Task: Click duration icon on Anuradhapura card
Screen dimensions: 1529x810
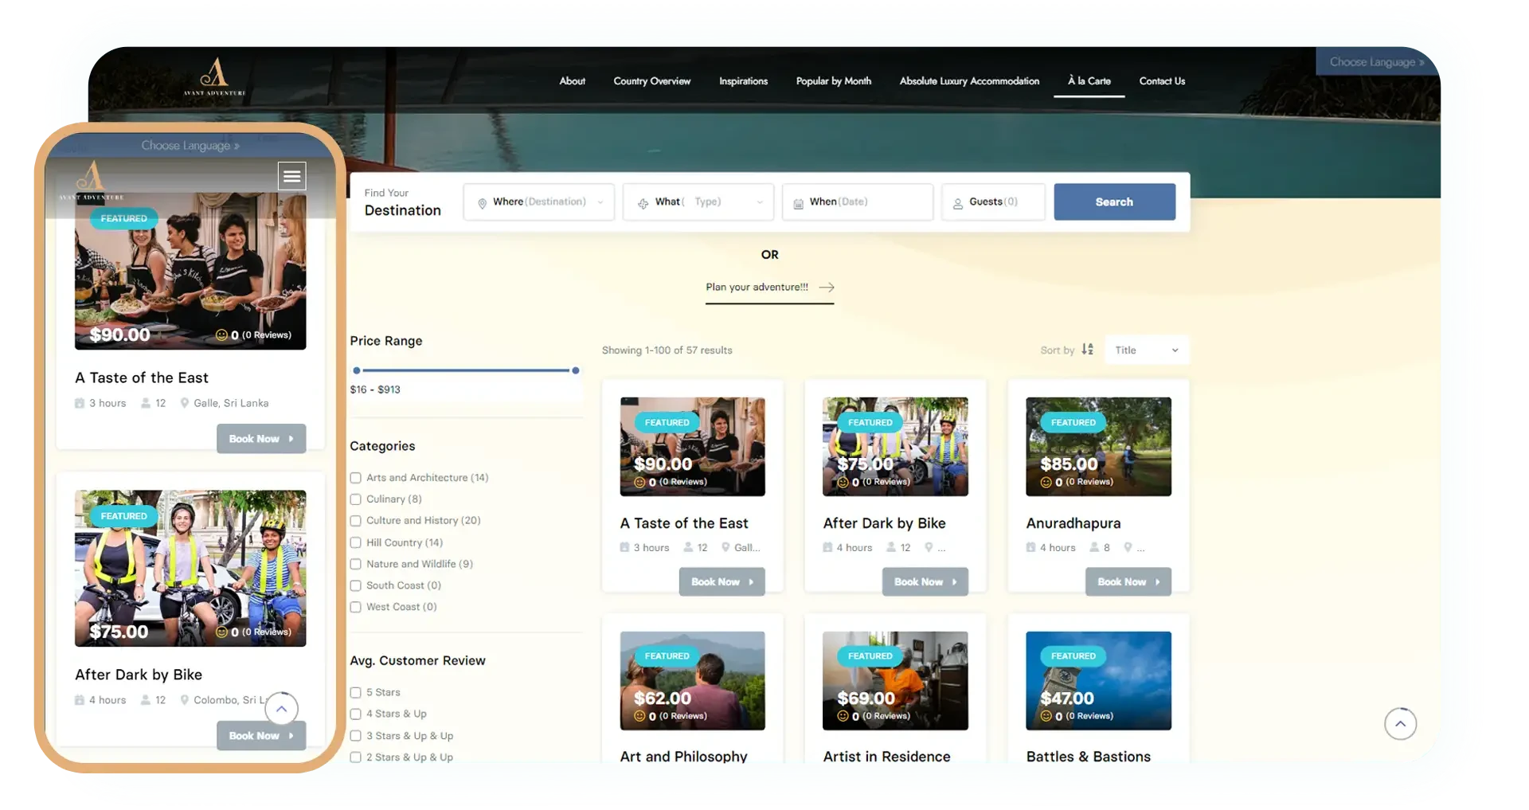Action: (1030, 547)
